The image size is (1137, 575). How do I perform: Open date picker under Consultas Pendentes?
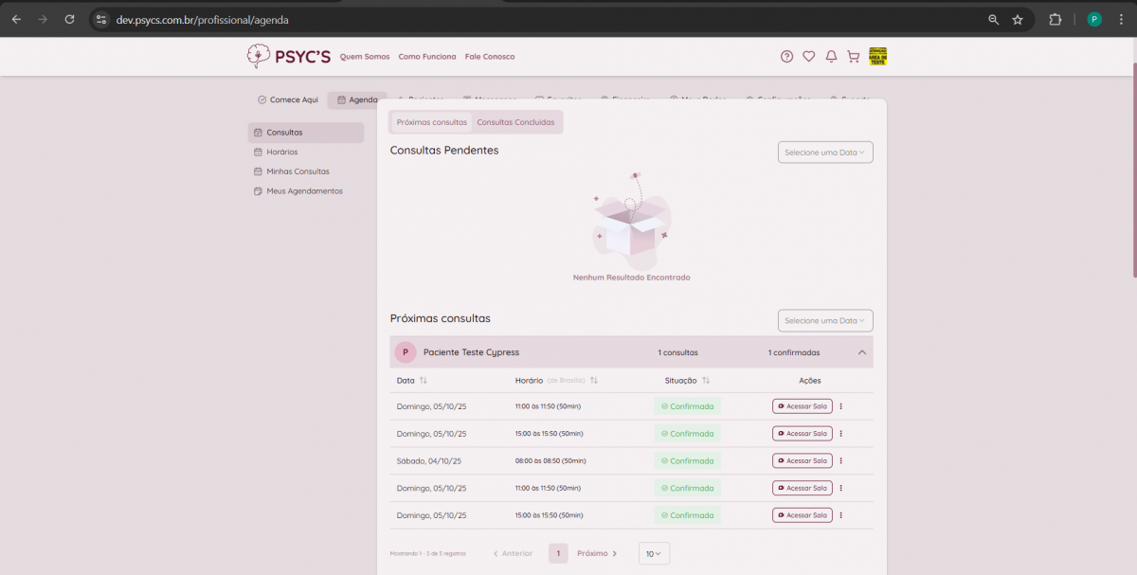pyautogui.click(x=825, y=153)
